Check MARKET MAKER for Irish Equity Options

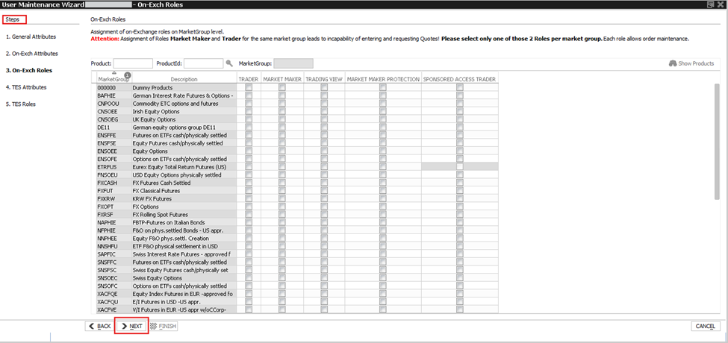click(x=282, y=111)
